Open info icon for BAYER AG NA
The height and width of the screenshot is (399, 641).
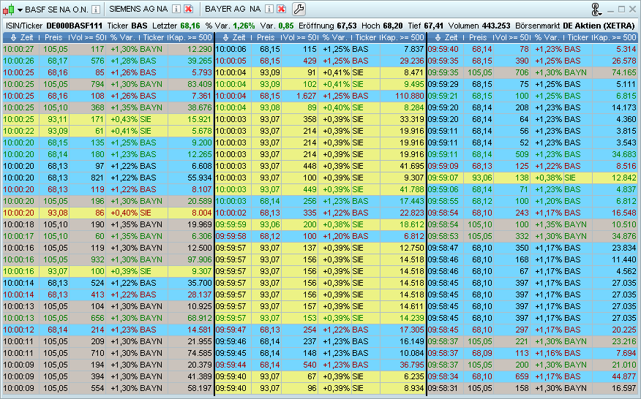(x=269, y=9)
